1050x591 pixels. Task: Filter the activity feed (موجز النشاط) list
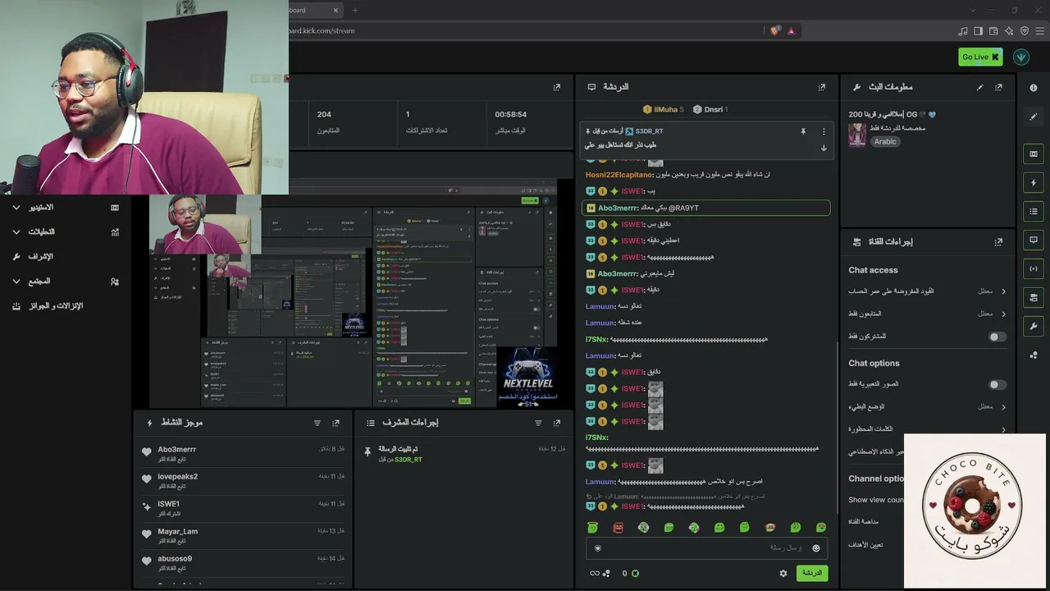pos(317,423)
